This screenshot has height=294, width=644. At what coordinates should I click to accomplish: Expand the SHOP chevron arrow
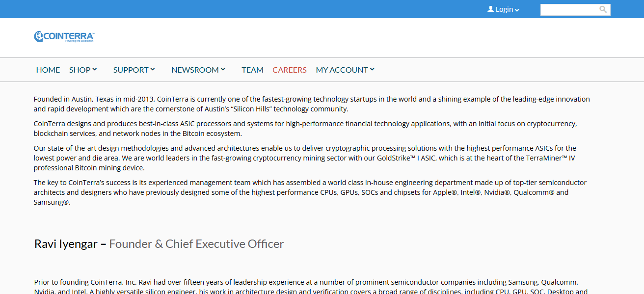(95, 70)
